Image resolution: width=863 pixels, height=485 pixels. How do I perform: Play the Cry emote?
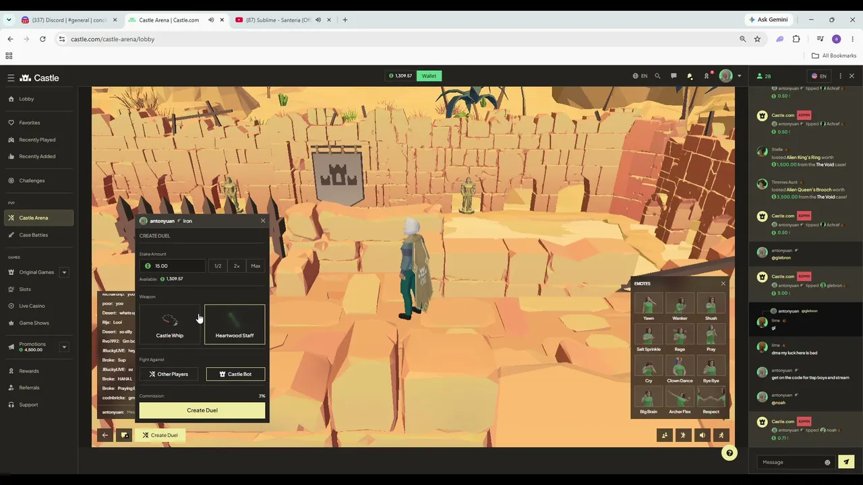point(649,370)
